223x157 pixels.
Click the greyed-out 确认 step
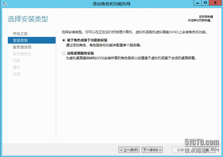[16, 67]
